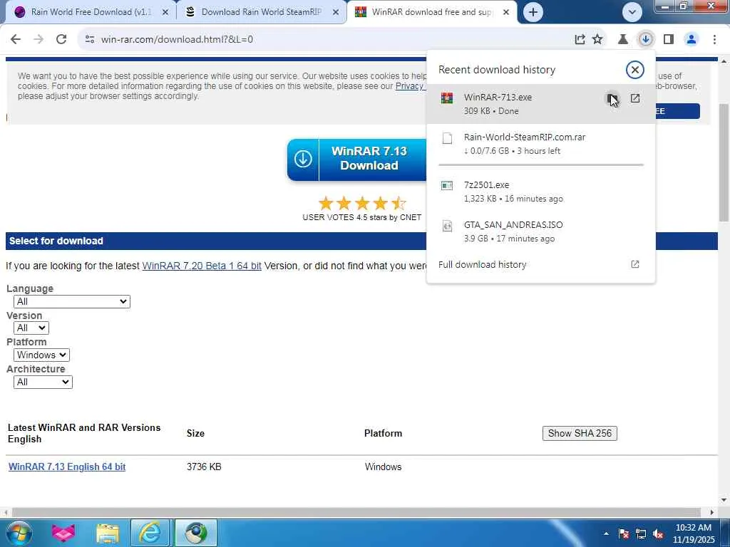The image size is (730, 547).
Task: Close the Download Rain World SteamRIP tab
Action: coord(336,13)
